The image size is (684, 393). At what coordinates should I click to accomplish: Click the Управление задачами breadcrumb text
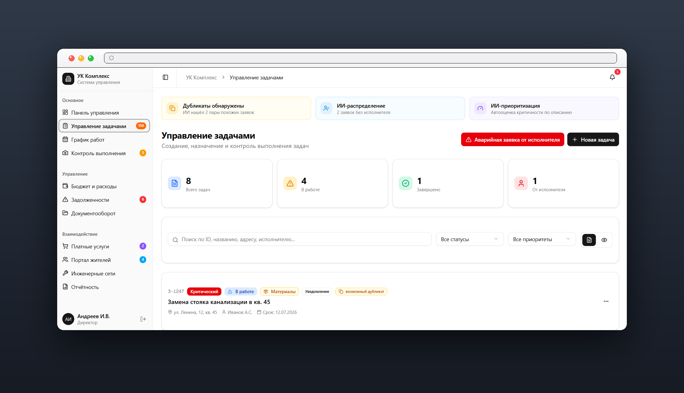click(256, 78)
